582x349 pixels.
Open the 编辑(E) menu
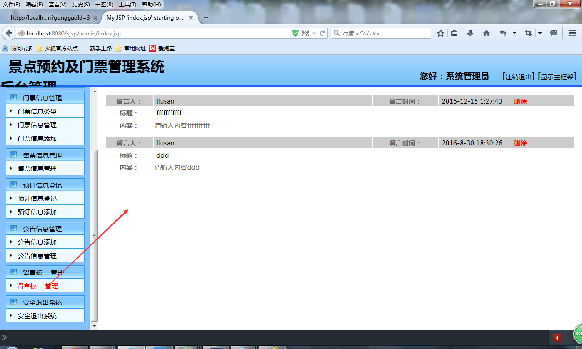coord(35,5)
